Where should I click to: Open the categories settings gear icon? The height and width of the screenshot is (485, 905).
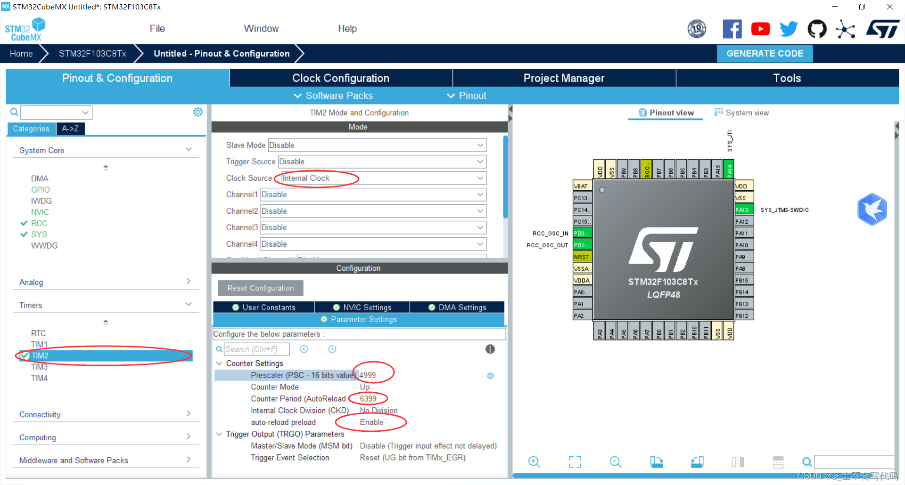pyautogui.click(x=198, y=112)
